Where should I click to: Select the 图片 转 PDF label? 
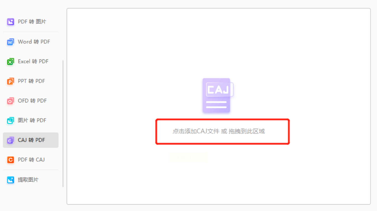[32, 120]
